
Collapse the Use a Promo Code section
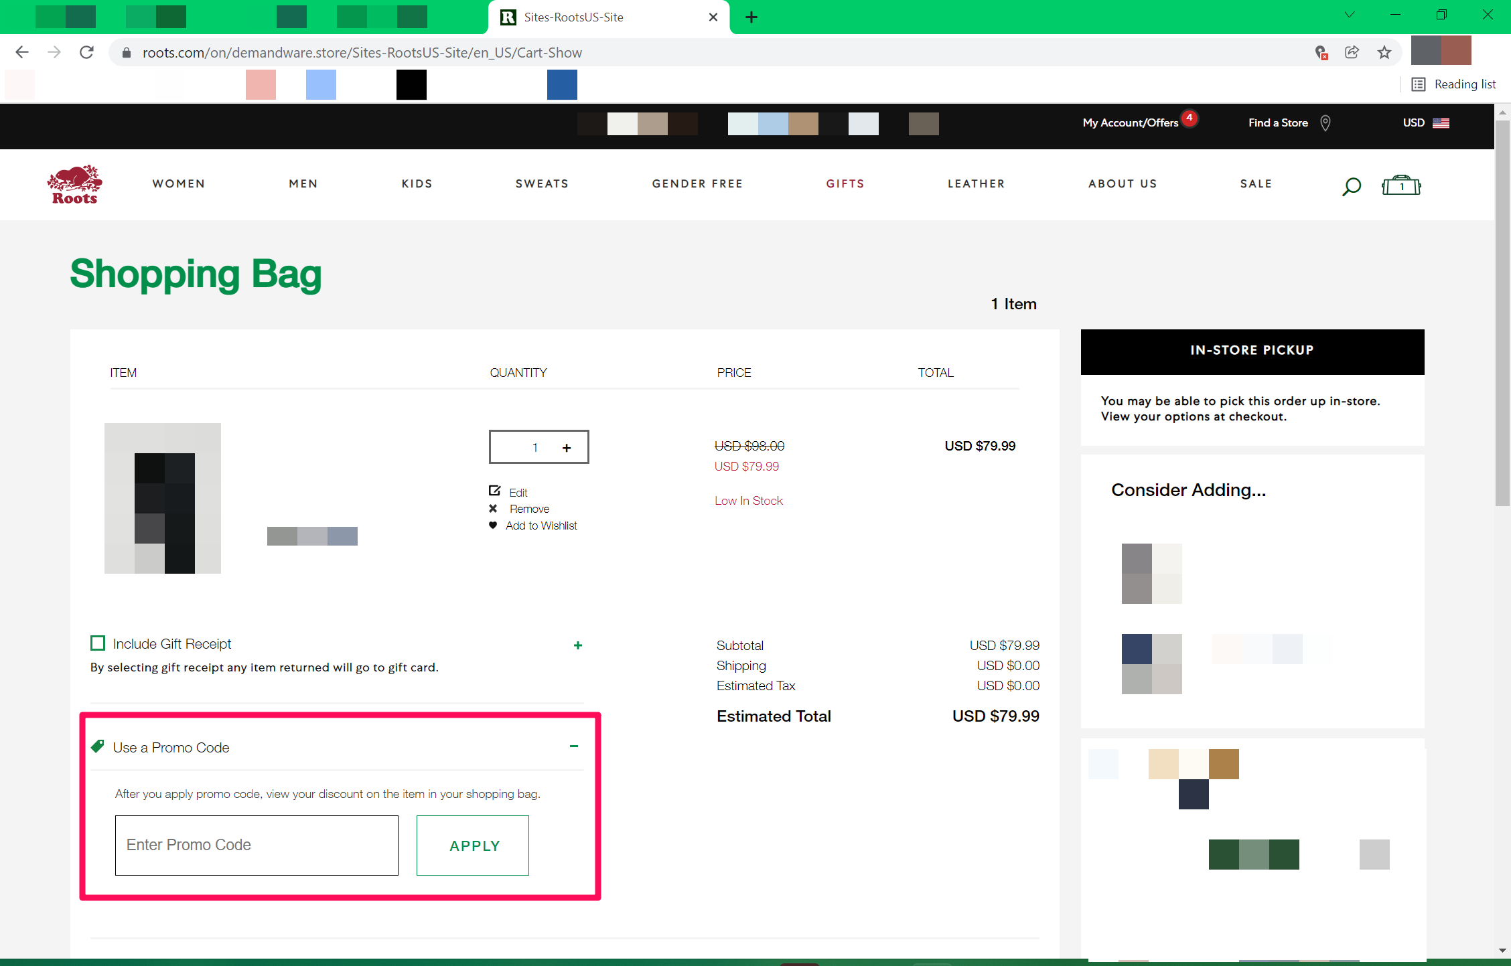(574, 746)
